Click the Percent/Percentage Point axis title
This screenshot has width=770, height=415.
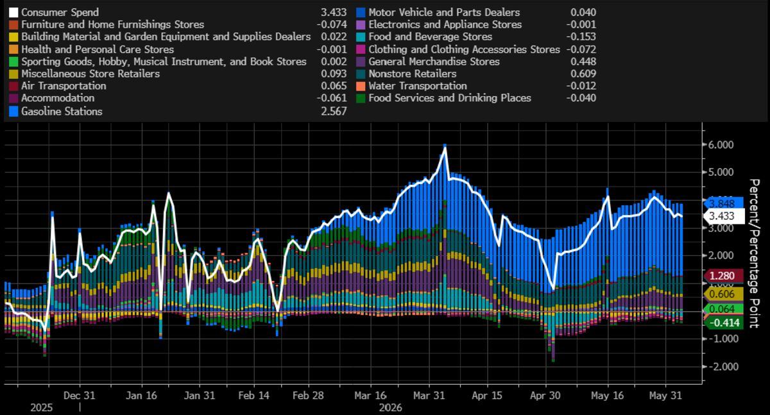click(x=754, y=253)
